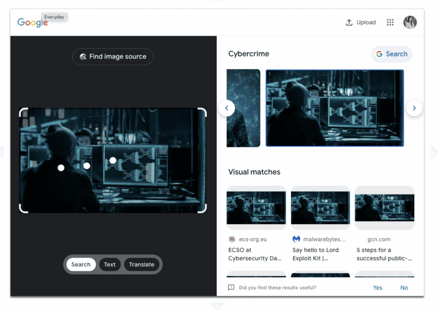438x311 pixels.
Task: Click the Visual matches heading
Action: (254, 172)
